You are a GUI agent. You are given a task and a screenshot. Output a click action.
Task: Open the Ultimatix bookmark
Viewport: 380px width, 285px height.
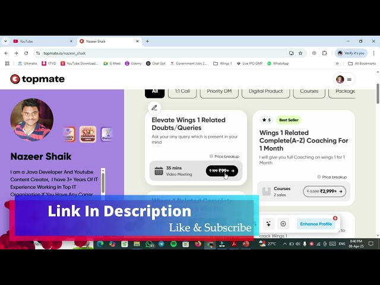pos(27,64)
